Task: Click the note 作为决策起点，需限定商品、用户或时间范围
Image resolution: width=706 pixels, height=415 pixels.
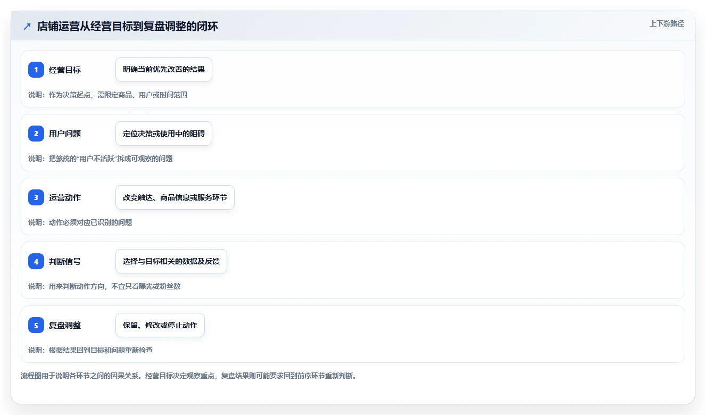Action: [x=108, y=95]
